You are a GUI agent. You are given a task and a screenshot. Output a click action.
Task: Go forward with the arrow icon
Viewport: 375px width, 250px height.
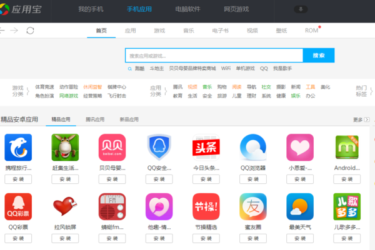pos(14,31)
